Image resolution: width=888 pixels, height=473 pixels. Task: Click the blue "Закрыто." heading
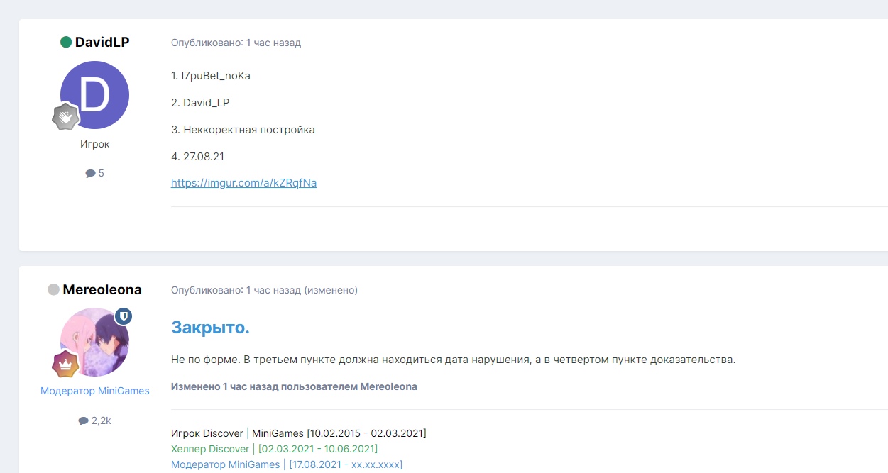[210, 328]
